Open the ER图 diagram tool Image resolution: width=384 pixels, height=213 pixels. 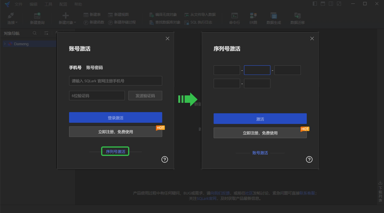253,18
